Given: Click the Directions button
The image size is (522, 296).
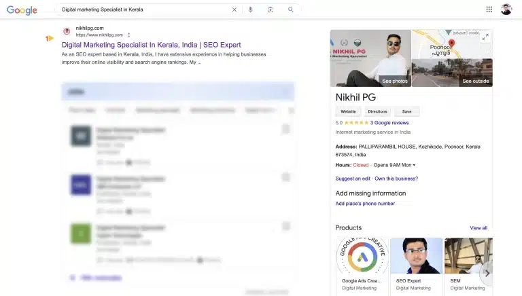Looking at the screenshot, I should pyautogui.click(x=377, y=111).
